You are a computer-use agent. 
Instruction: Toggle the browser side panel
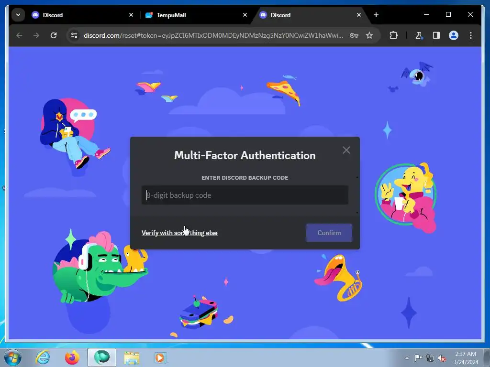point(436,35)
